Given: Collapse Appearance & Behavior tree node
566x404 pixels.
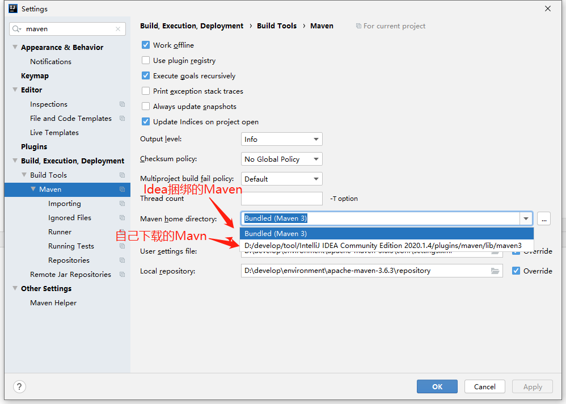Looking at the screenshot, I should point(15,47).
